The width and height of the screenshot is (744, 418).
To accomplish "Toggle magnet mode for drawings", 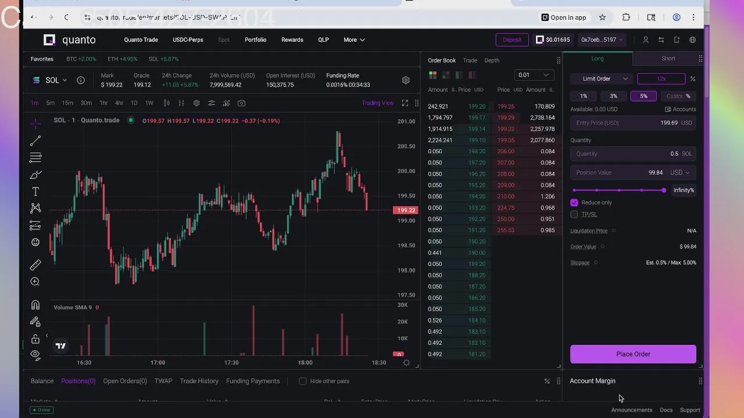I will pos(35,305).
